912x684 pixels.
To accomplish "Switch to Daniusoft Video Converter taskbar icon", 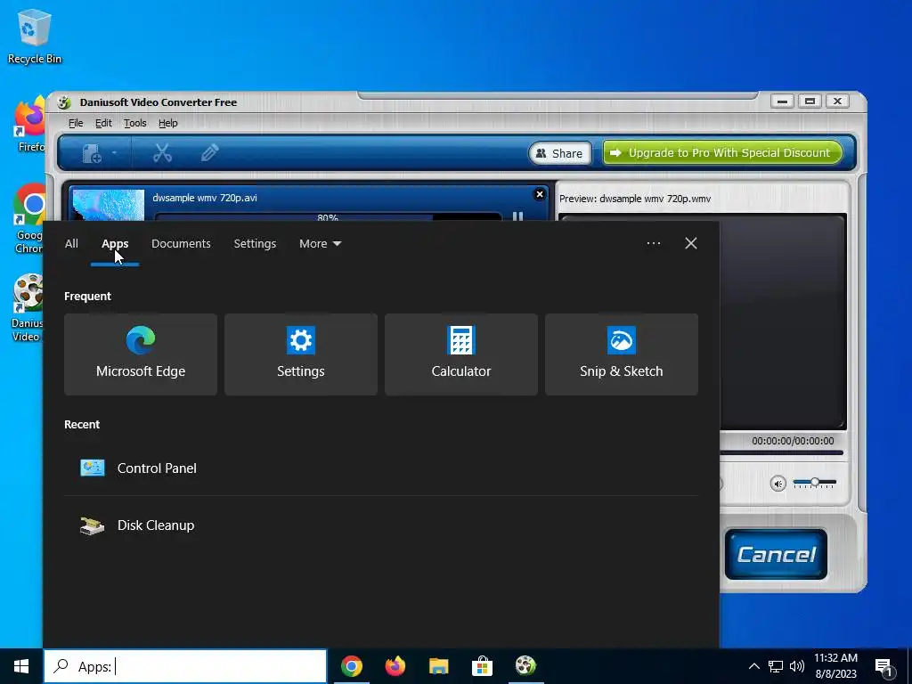I will click(525, 666).
